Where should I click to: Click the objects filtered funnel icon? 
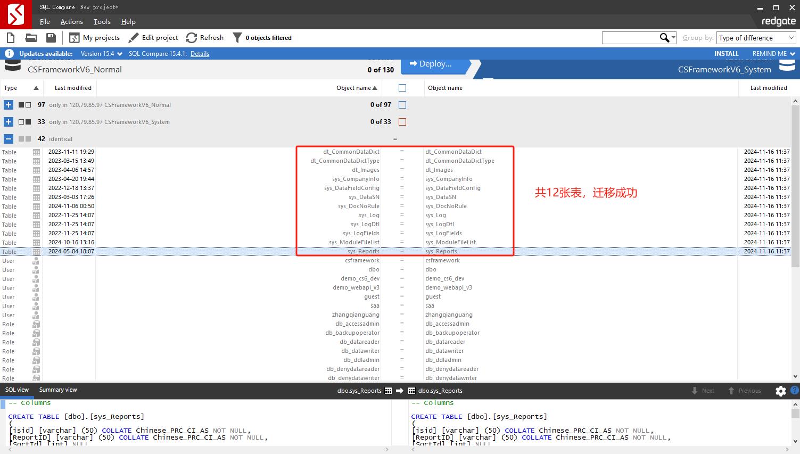coord(237,38)
